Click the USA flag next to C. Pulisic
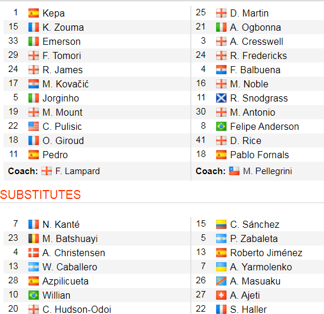This screenshot has height=314, width=324. pyautogui.click(x=34, y=126)
